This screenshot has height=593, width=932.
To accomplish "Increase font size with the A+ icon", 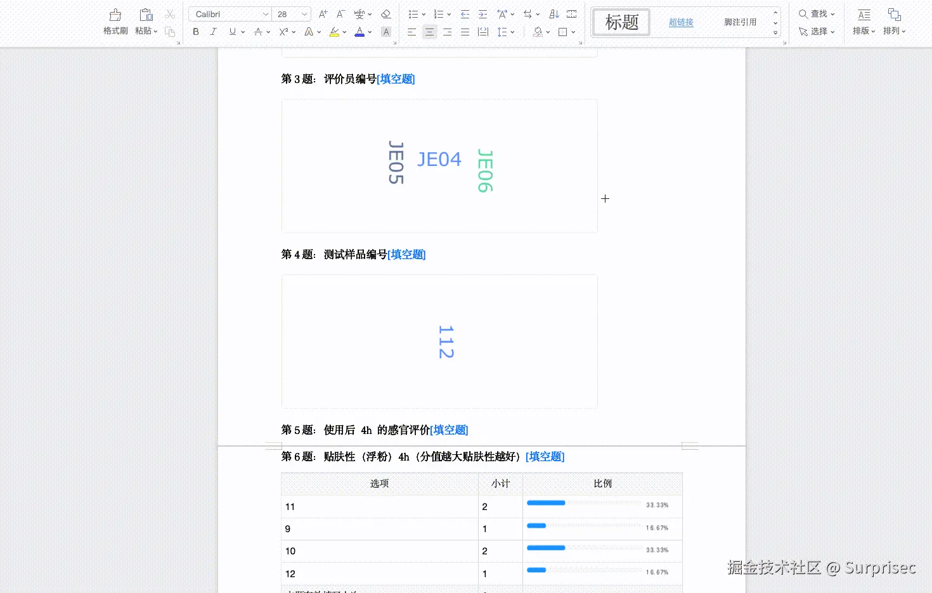I will point(322,13).
